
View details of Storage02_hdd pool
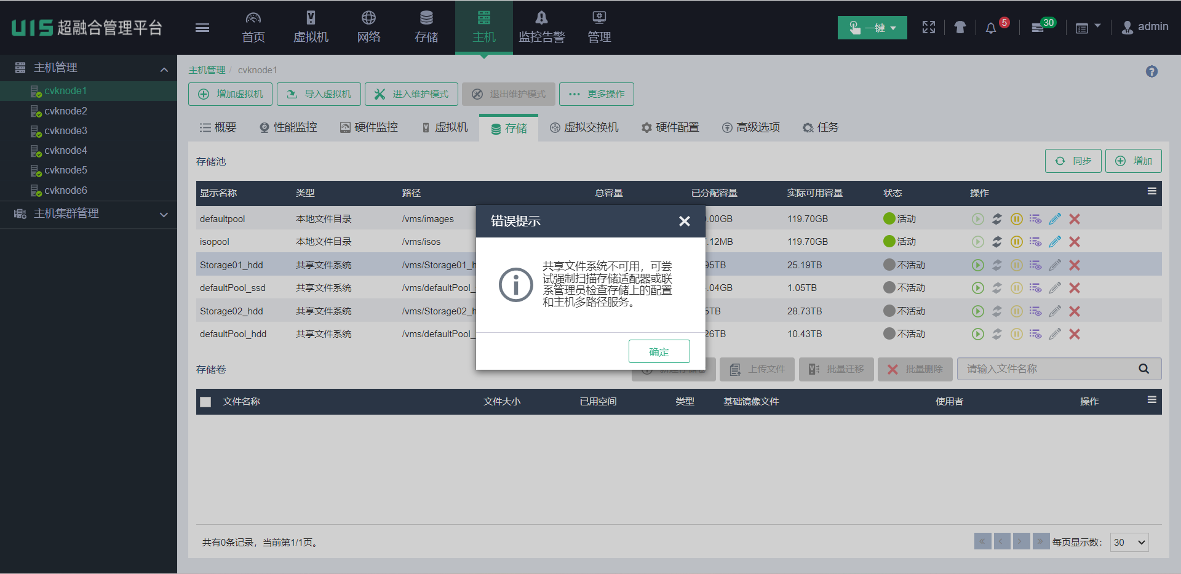(1036, 311)
